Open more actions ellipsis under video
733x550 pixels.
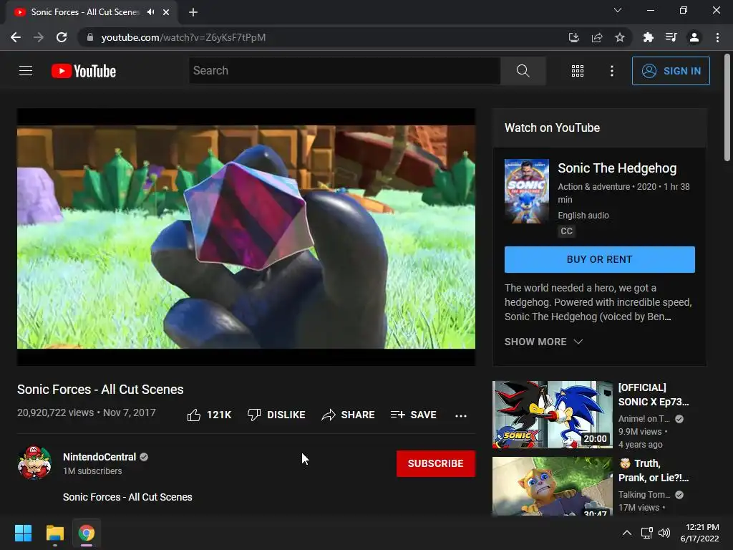460,415
